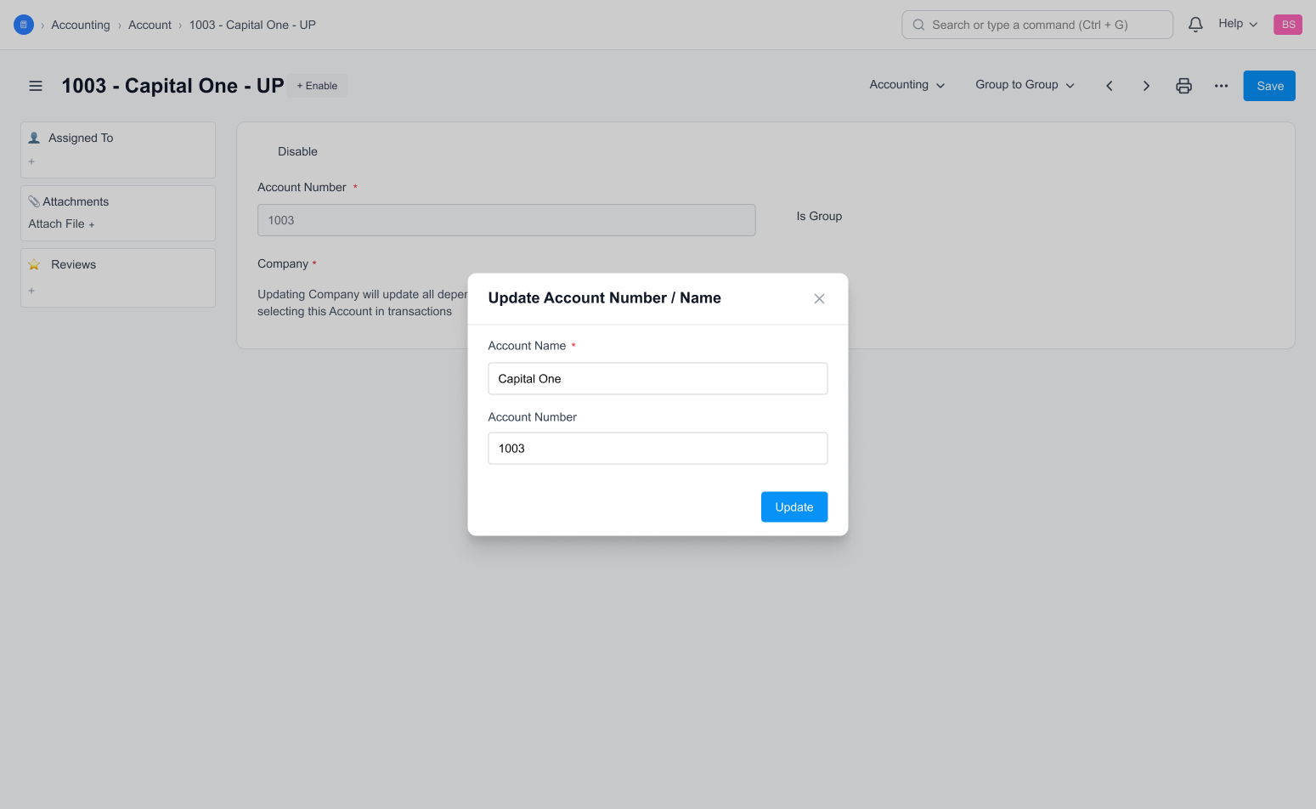
Task: Print this account document
Action: click(1183, 86)
